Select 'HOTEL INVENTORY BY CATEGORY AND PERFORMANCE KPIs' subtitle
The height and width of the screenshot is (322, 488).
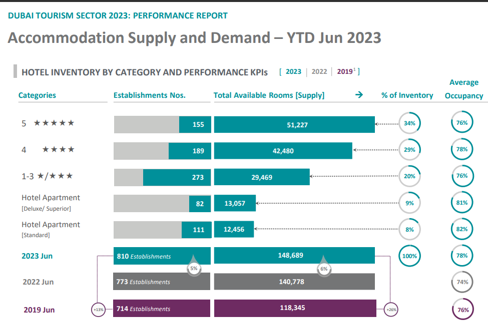pos(145,72)
